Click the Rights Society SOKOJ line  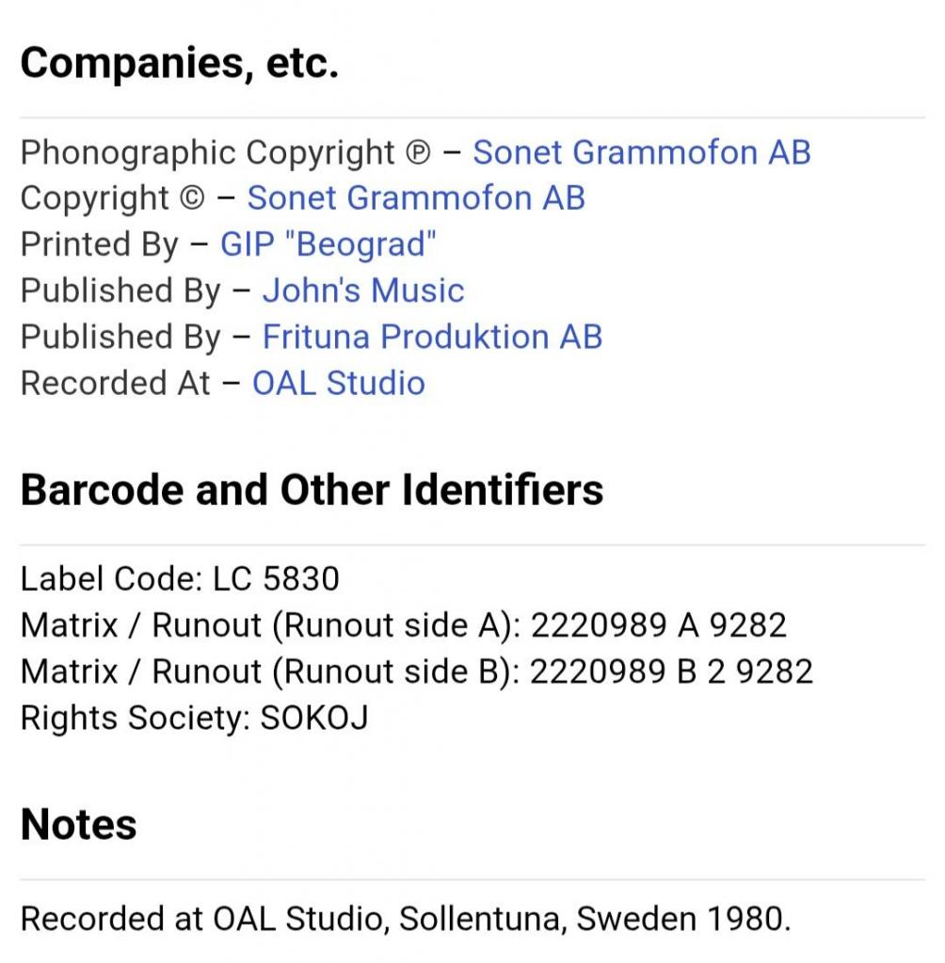(194, 718)
